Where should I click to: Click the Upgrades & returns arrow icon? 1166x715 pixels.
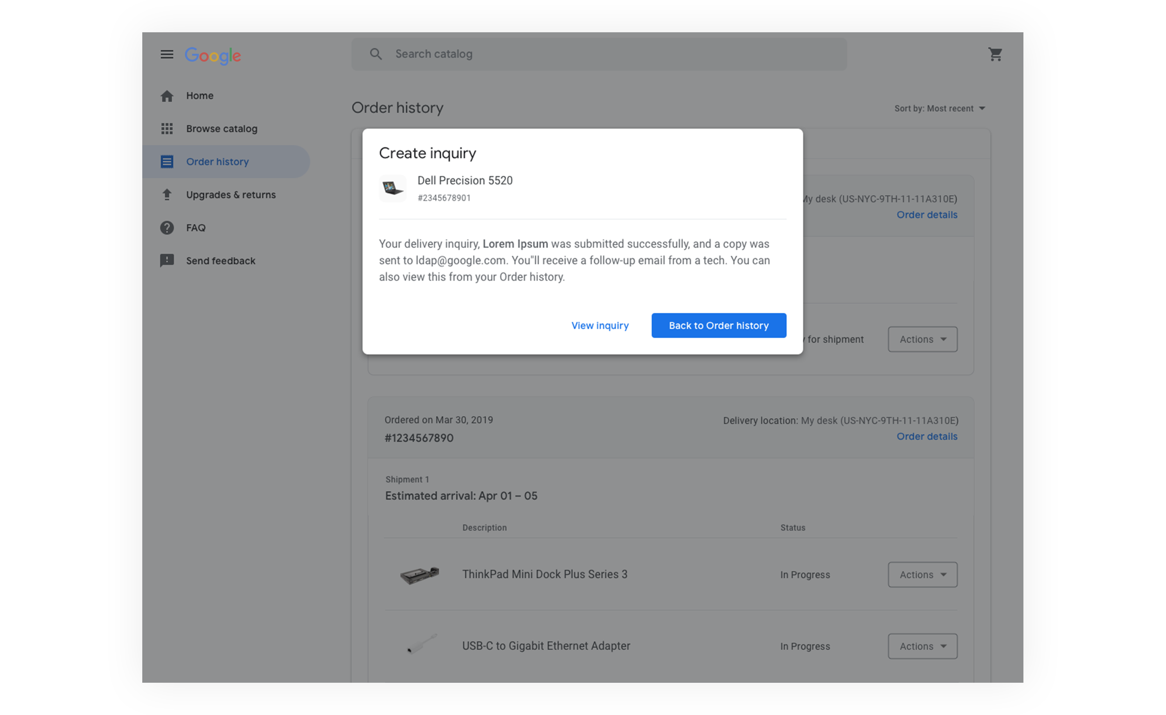coord(167,195)
